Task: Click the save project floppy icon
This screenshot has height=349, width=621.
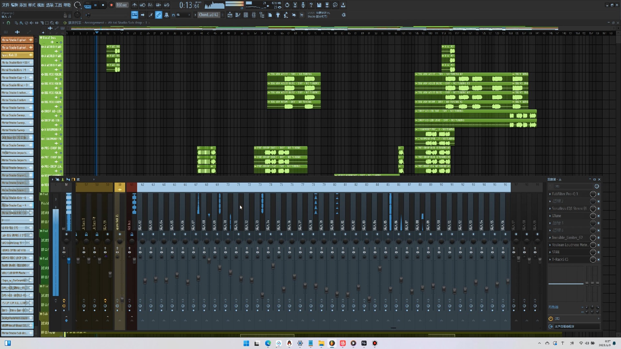Action: pos(319,5)
